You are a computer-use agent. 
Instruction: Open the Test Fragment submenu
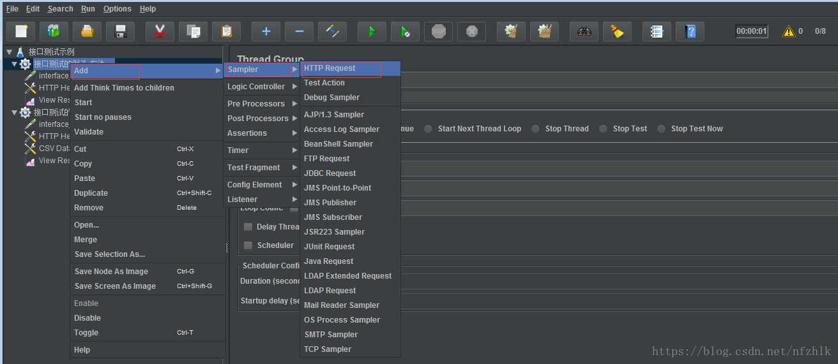coord(263,168)
